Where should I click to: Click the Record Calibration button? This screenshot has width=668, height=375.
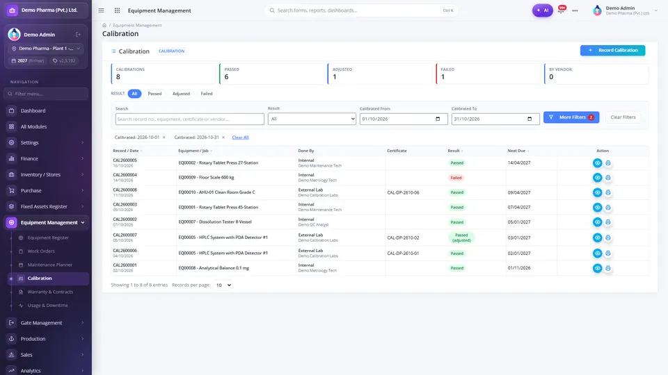point(612,50)
